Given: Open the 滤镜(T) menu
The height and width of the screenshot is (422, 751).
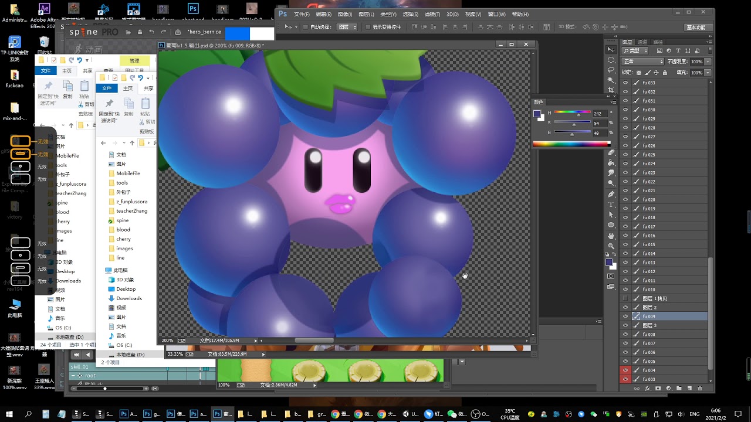Looking at the screenshot, I should [x=432, y=14].
